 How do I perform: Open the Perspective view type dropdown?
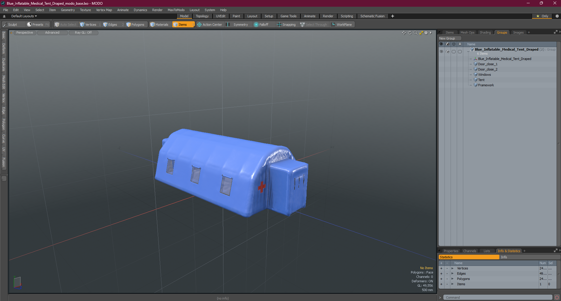pos(25,33)
